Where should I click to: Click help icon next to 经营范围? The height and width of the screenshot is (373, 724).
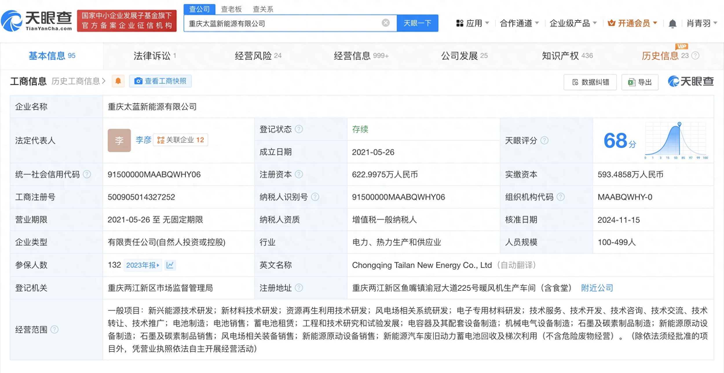coord(54,330)
